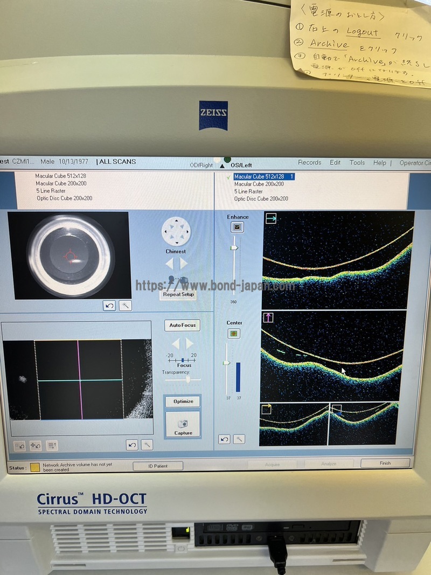The image size is (431, 575).
Task: Click the chinrest down arrow on the round pad
Action: (176, 243)
